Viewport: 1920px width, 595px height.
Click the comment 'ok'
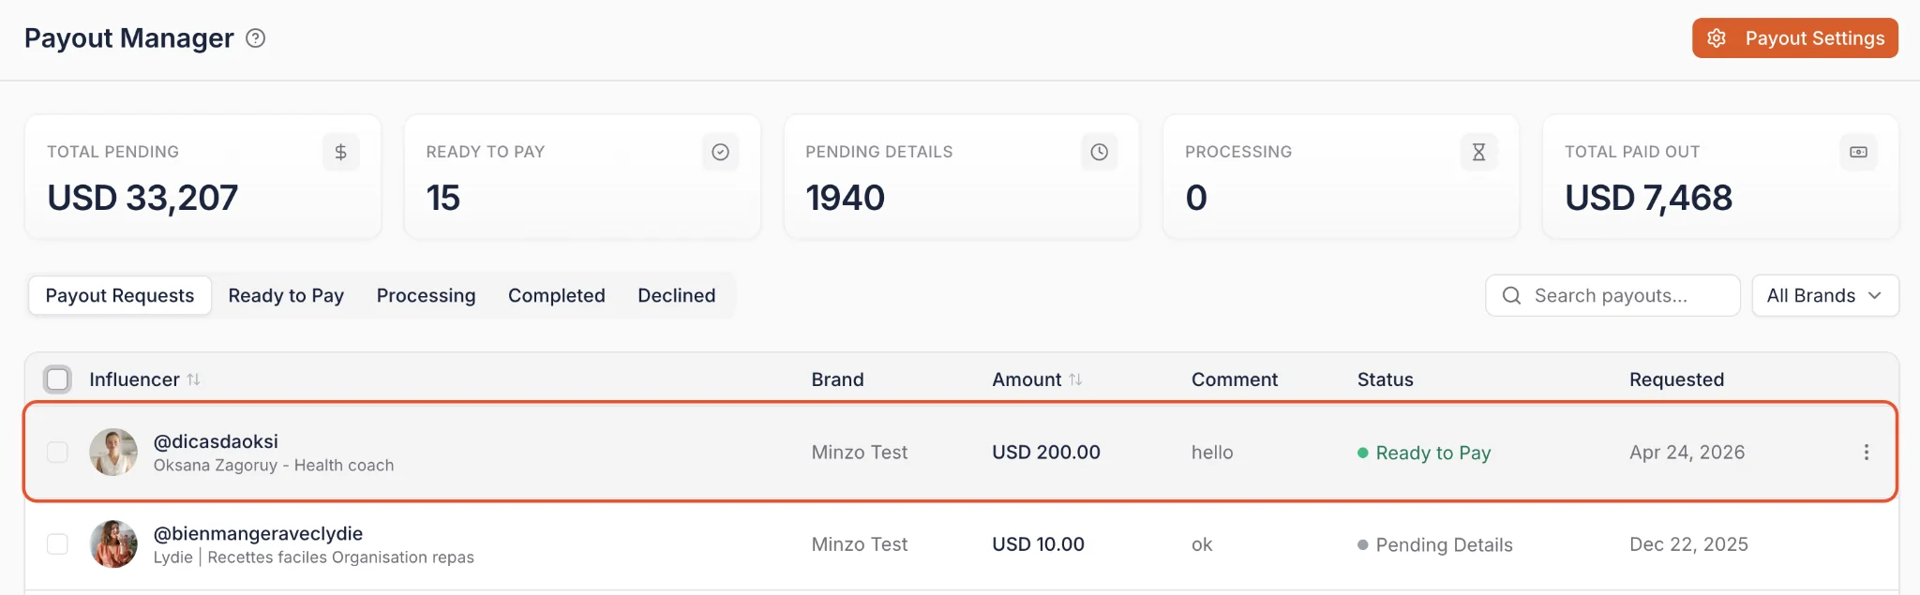click(1202, 544)
